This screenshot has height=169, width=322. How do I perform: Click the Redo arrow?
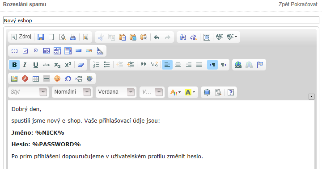pos(168,37)
